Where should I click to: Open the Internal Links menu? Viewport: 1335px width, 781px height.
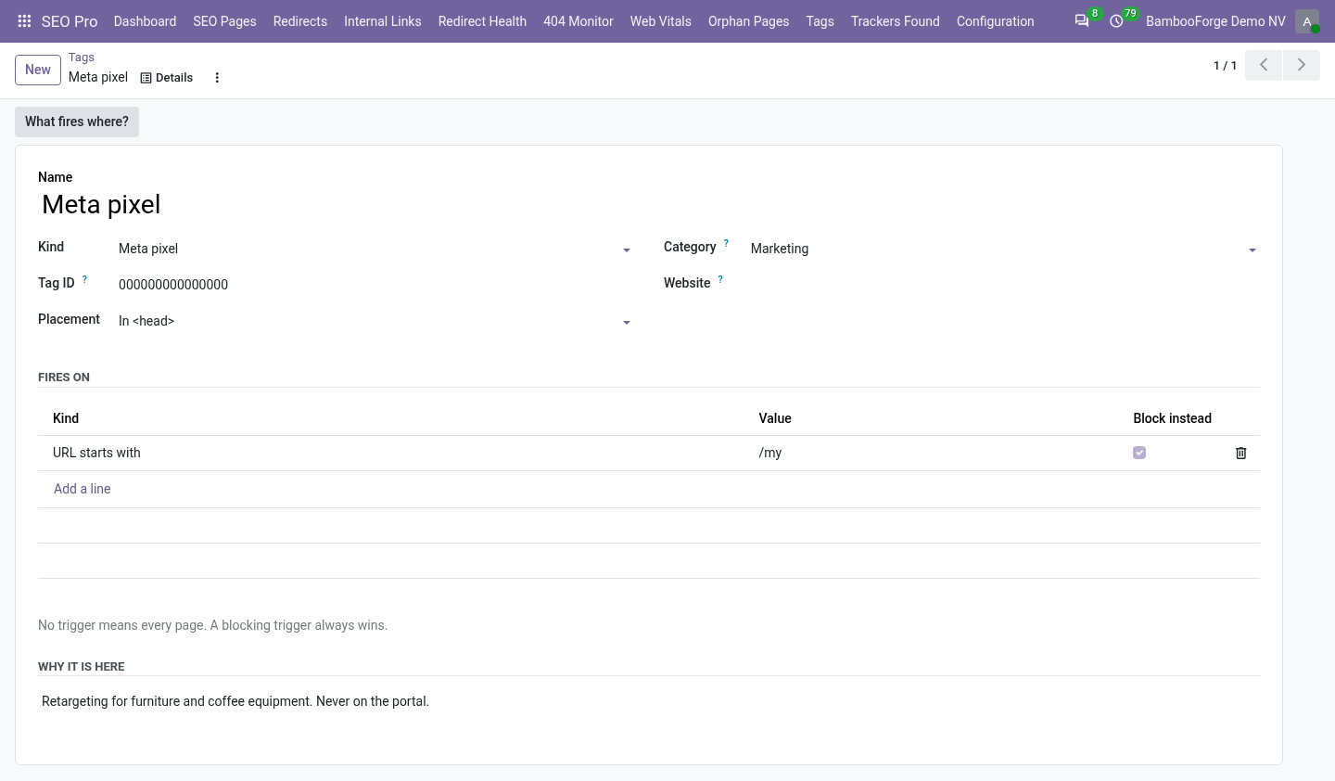(383, 21)
